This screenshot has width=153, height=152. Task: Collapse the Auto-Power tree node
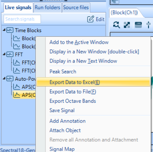tap(4, 78)
